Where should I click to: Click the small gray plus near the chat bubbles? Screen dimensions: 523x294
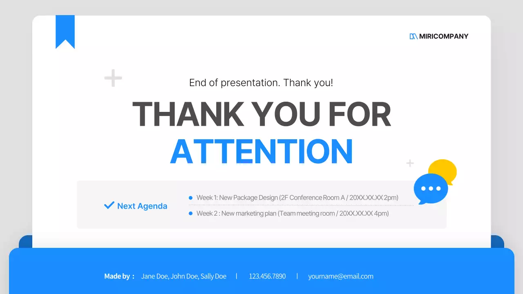[x=410, y=163]
